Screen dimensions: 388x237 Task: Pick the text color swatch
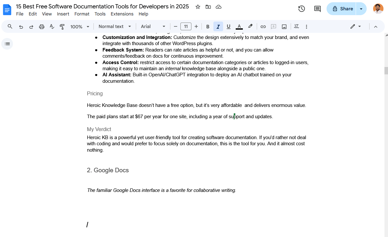239,27
